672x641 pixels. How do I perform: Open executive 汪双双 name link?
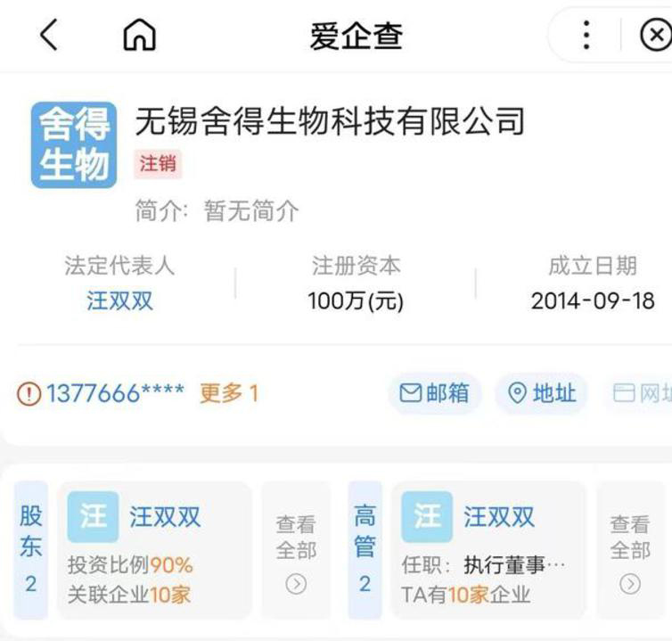click(x=498, y=517)
